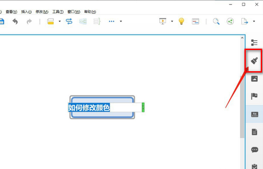Open the themes Aa panel icon

pyautogui.click(x=255, y=115)
